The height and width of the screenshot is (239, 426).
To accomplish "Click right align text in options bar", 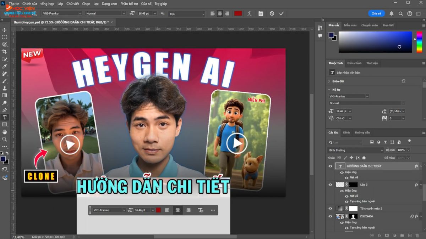I will pos(227,13).
